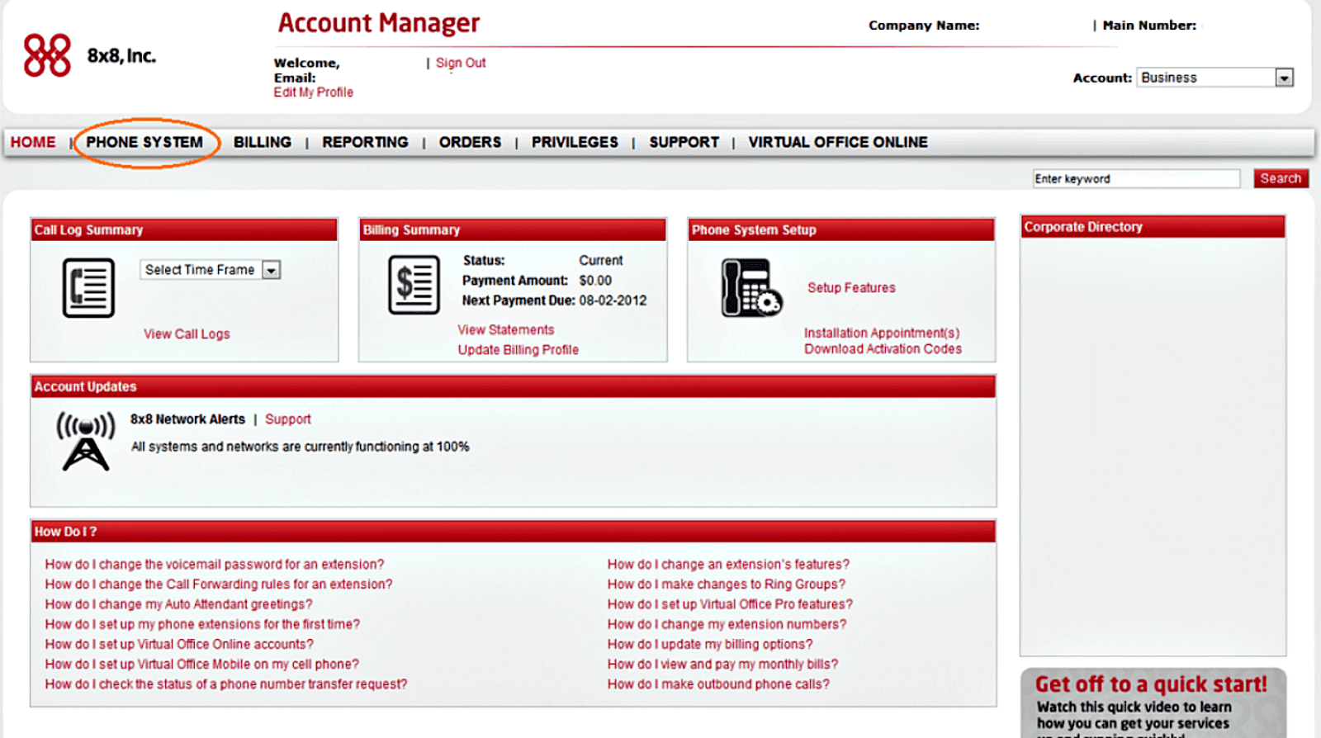Open 'update my billing options' help link
Image resolution: width=1321 pixels, height=738 pixels.
(x=710, y=644)
